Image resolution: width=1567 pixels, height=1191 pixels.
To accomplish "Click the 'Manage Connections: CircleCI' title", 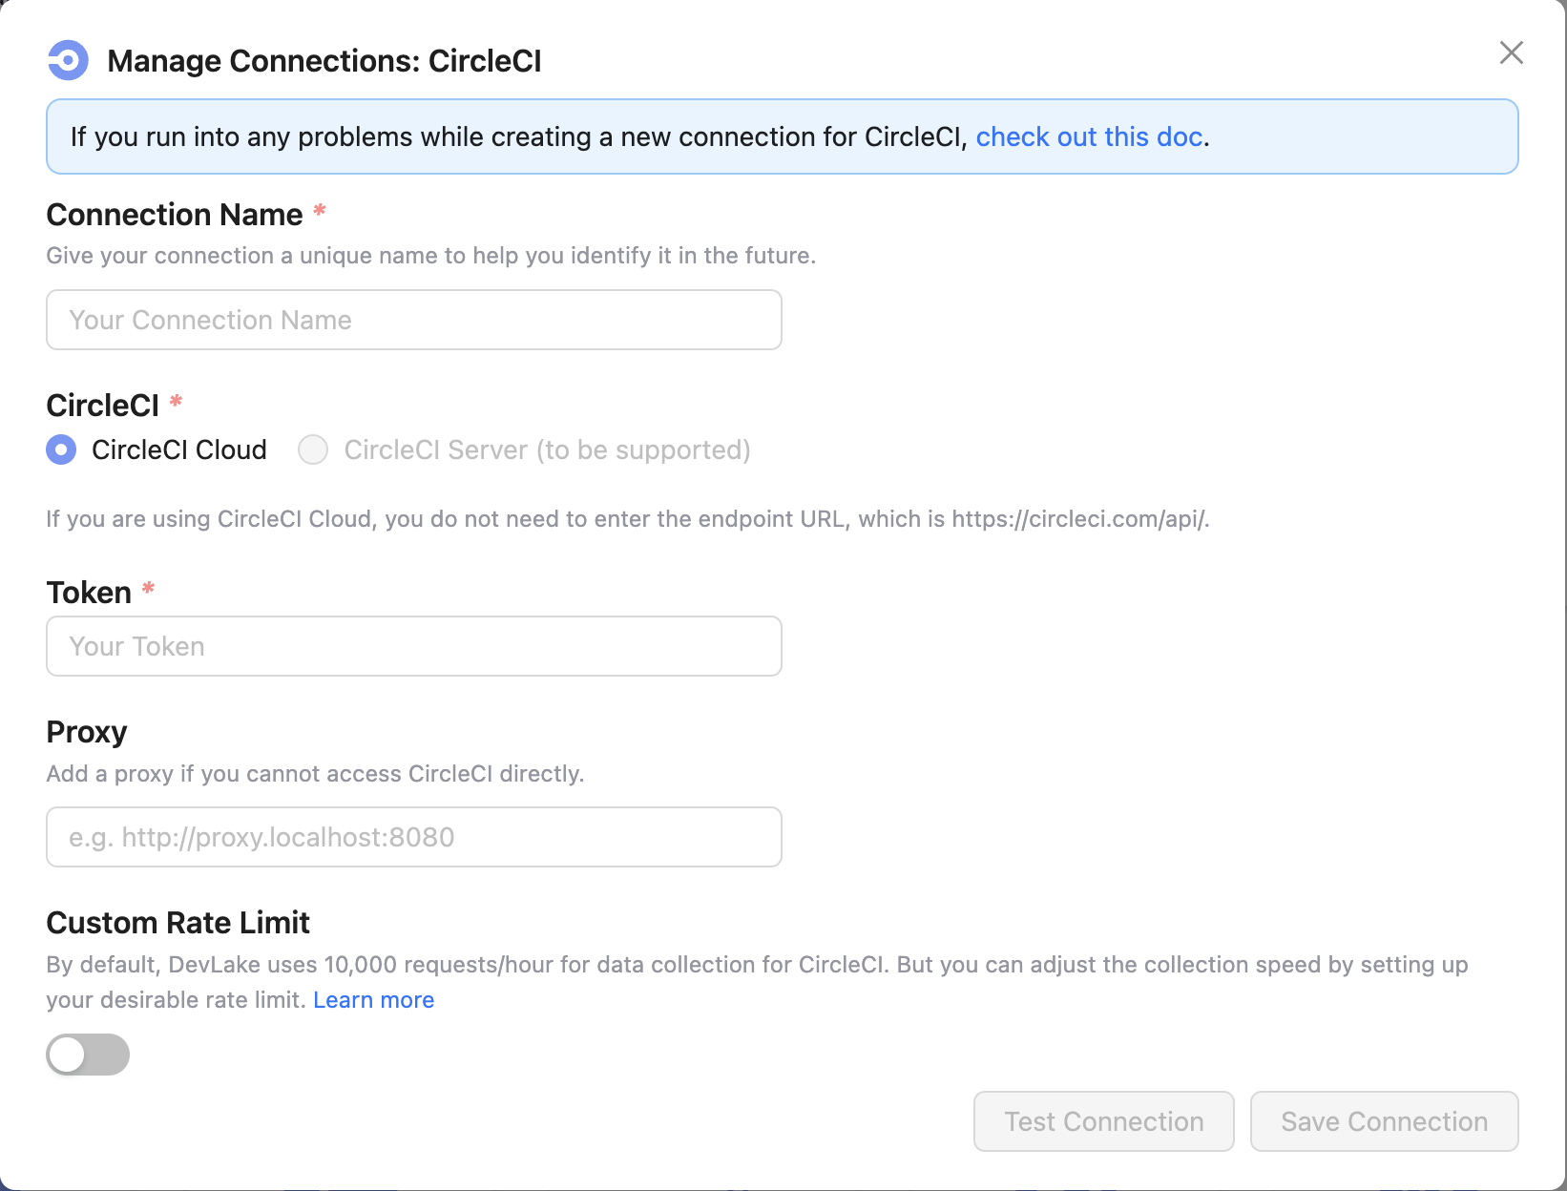I will click(324, 61).
